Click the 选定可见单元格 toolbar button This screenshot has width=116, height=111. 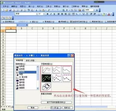tap(79, 22)
